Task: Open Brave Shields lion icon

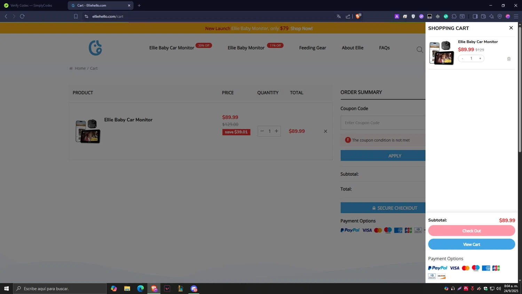Action: click(x=358, y=16)
